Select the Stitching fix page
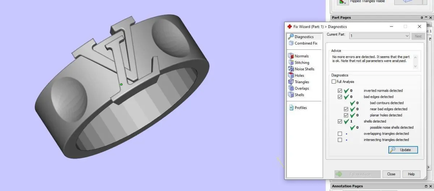 (x=299, y=62)
